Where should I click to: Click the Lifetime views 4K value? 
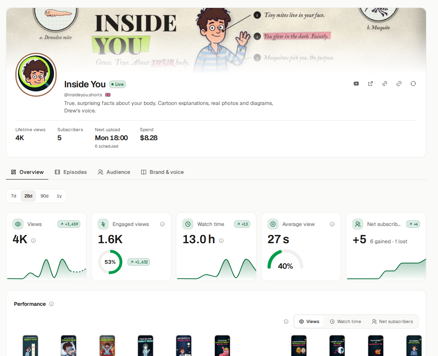(x=20, y=138)
